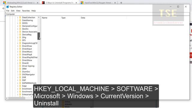
Task: Click the Enrollments folder icon
Action: point(20,91)
